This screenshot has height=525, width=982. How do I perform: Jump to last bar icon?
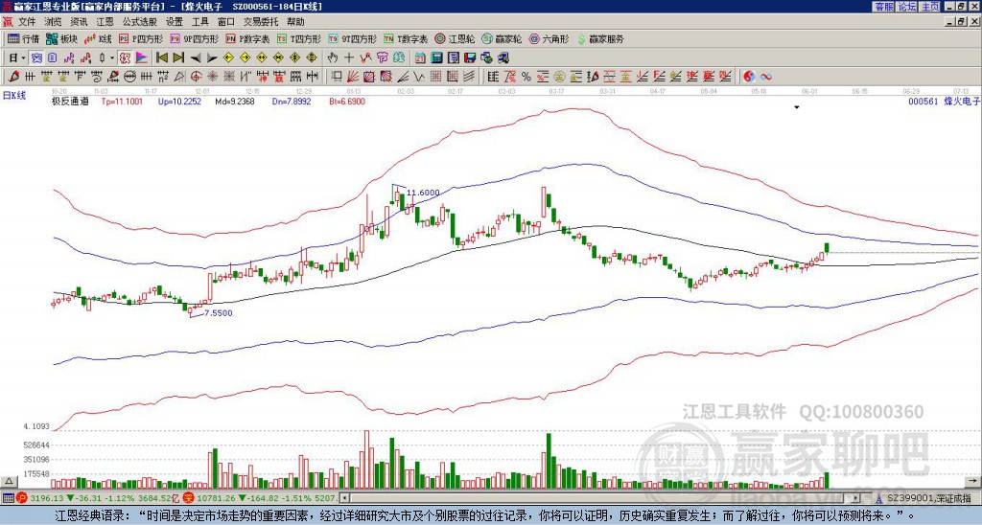point(178,57)
